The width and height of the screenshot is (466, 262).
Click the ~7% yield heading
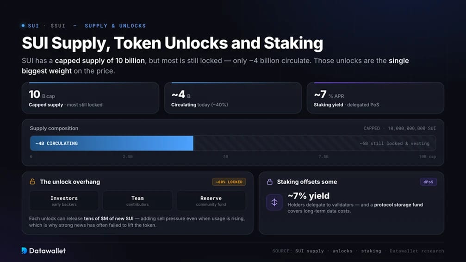(309, 196)
